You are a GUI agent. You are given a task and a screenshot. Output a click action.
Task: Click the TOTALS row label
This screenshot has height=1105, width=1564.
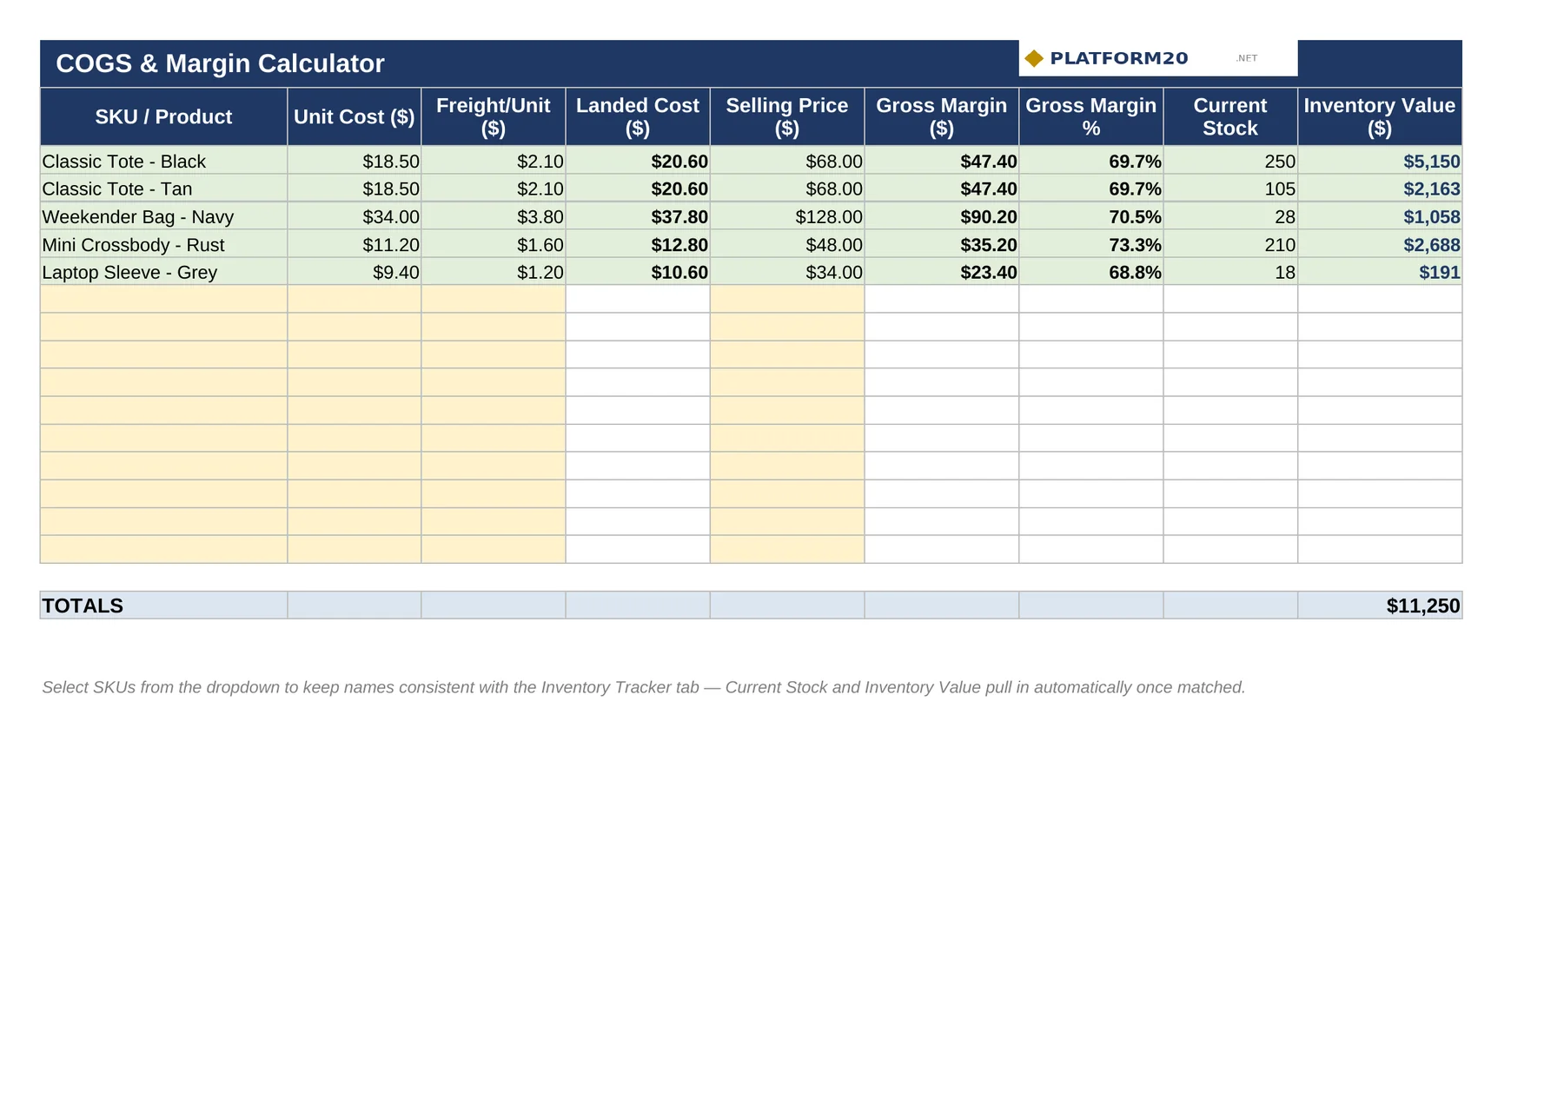[163, 605]
